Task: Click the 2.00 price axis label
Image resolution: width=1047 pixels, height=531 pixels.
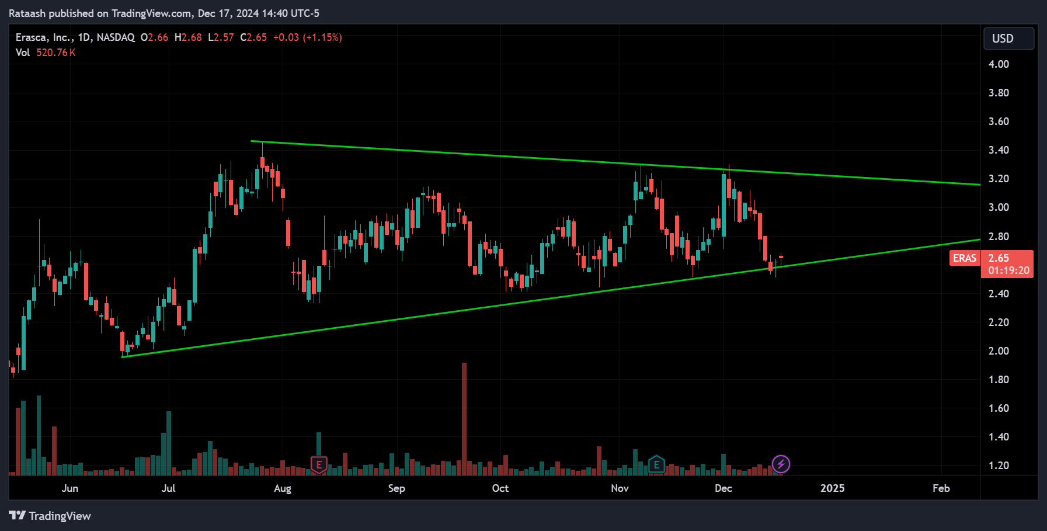Action: click(x=999, y=351)
